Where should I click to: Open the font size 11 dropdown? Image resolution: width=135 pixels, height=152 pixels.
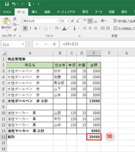point(68,21)
